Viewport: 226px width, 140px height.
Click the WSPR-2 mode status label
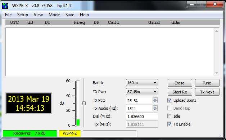[70, 133]
